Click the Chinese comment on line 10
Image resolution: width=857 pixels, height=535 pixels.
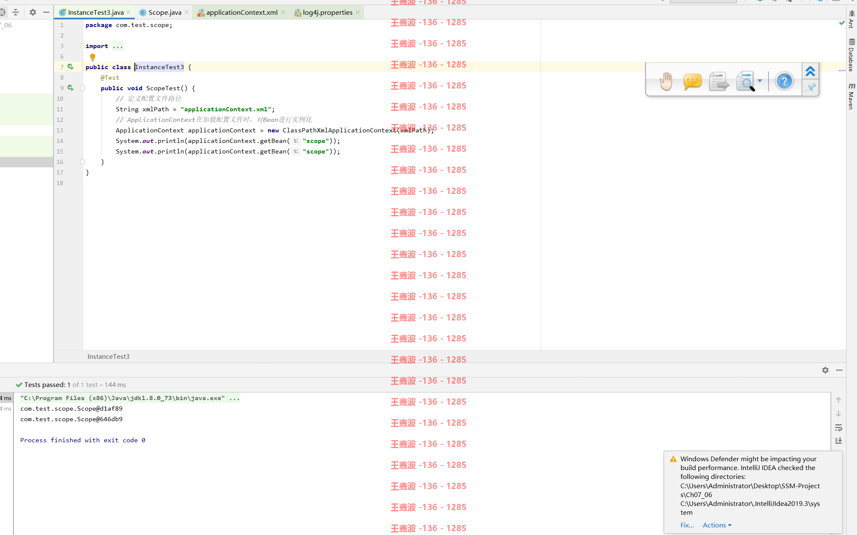click(149, 99)
